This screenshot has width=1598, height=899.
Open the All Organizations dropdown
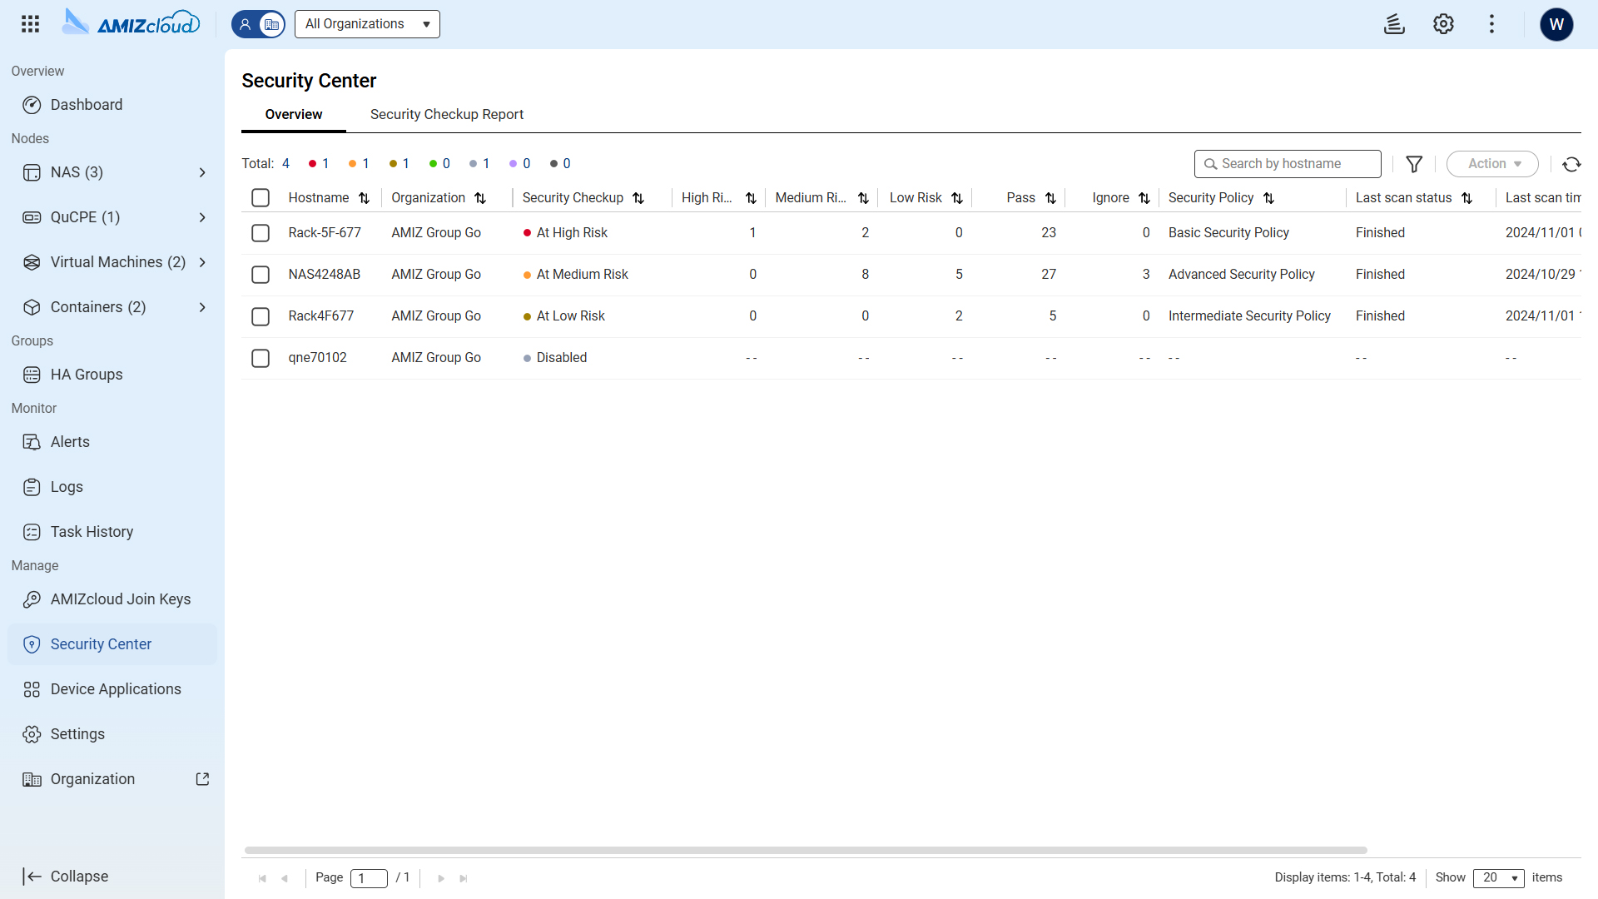(367, 24)
